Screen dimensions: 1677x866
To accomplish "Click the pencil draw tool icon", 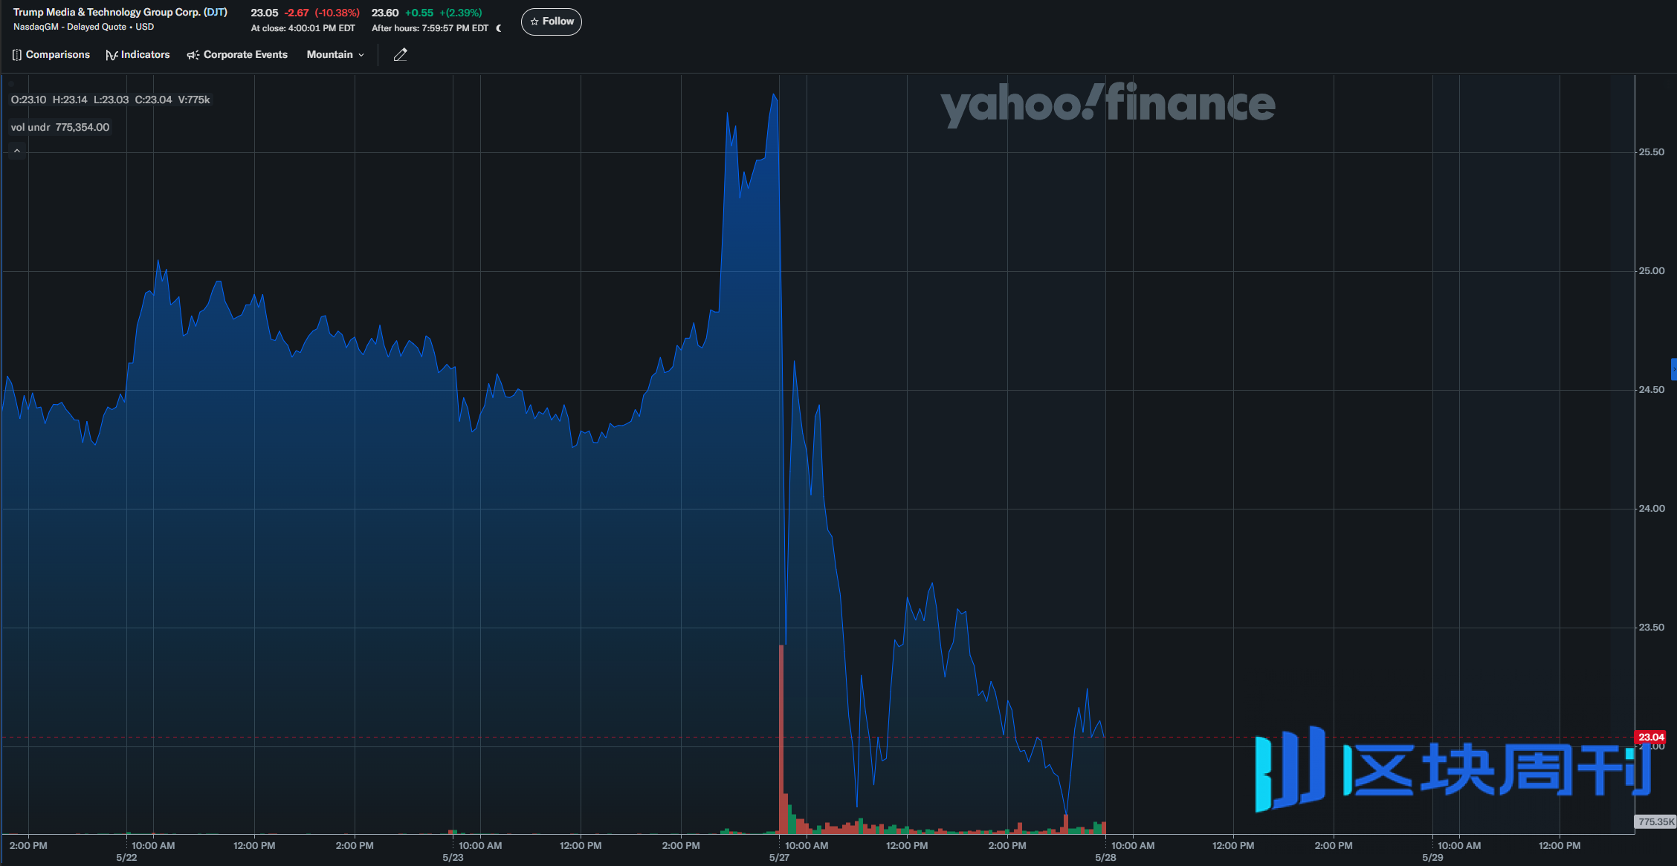I will (400, 55).
